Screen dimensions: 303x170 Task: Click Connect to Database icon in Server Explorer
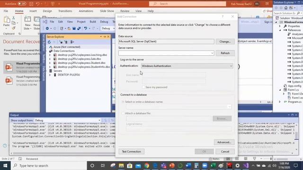[x=61, y=42]
